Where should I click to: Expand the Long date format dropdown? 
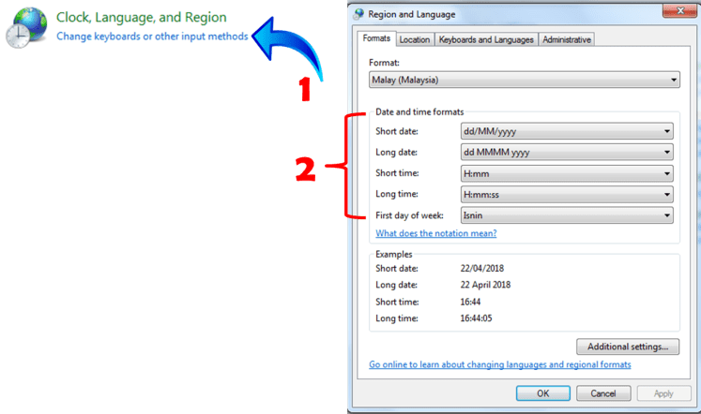click(567, 153)
